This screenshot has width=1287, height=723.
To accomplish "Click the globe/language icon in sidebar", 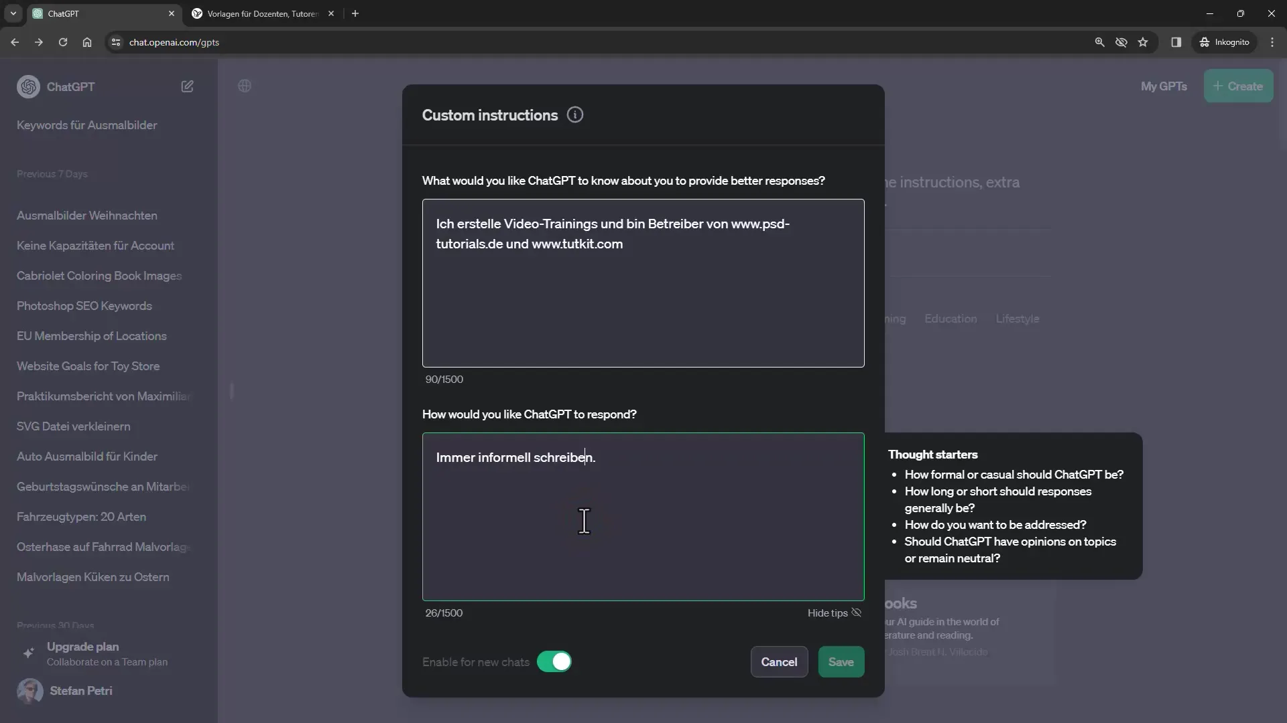I will [x=245, y=86].
